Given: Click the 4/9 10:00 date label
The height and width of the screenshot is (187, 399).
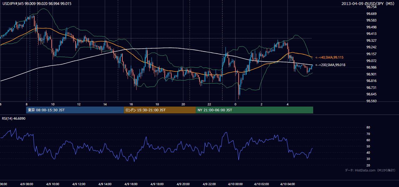Looking at the screenshot, I should [52, 184].
